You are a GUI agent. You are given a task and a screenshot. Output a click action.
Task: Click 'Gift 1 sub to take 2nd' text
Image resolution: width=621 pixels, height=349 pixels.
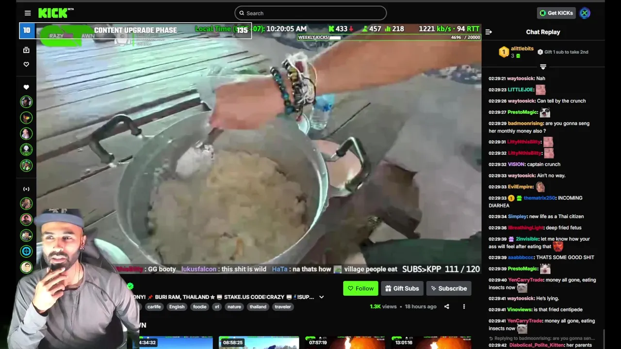(x=566, y=52)
